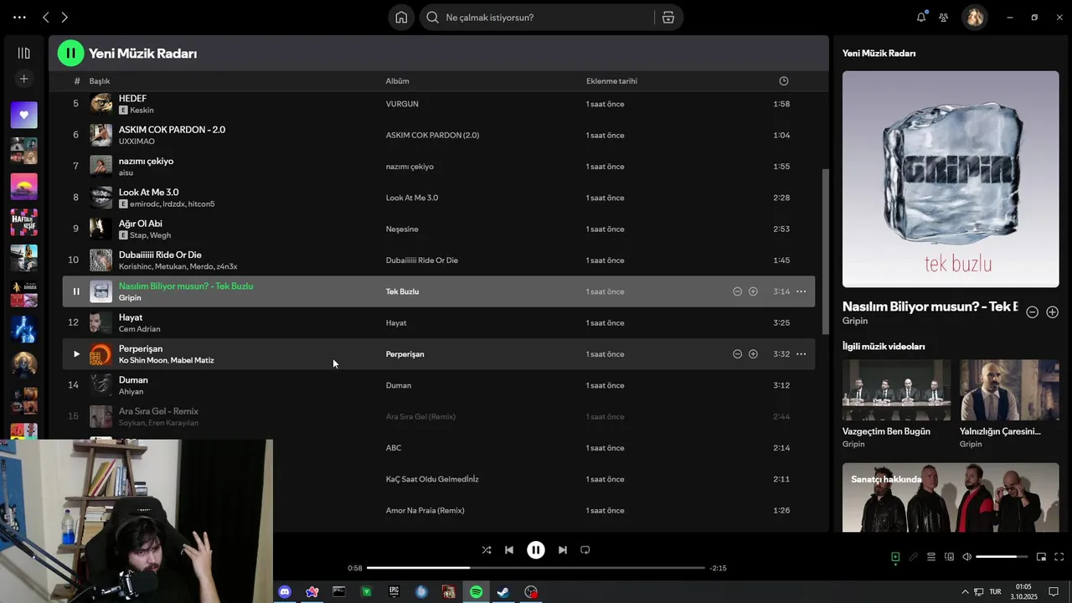Image resolution: width=1072 pixels, height=603 pixels.
Task: Open the miniplayer icon
Action: (1041, 557)
